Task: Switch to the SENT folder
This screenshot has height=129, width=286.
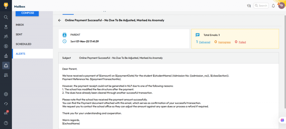Action: (19, 35)
